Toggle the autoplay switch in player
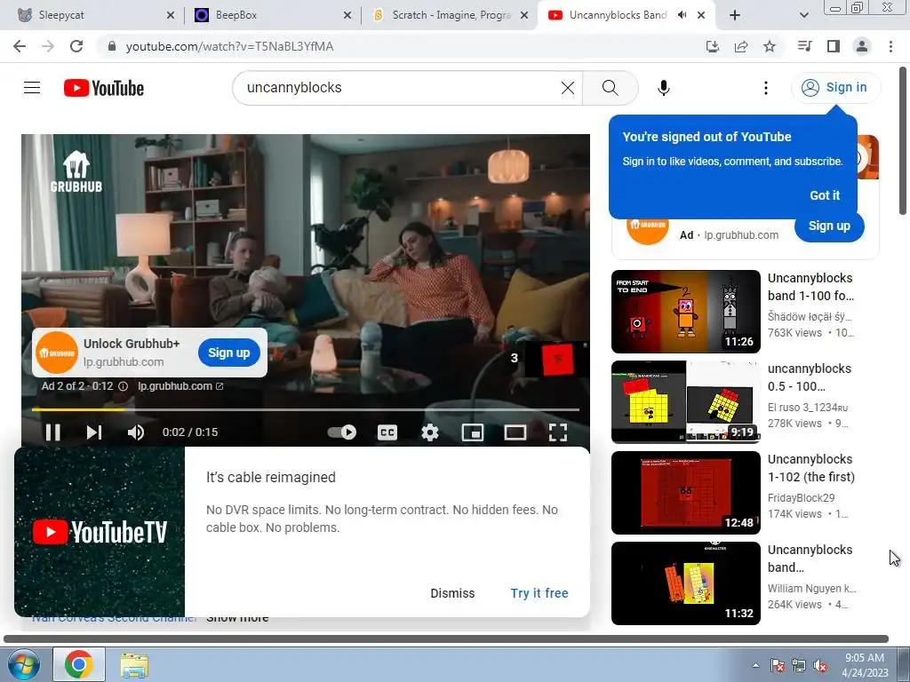 (342, 432)
